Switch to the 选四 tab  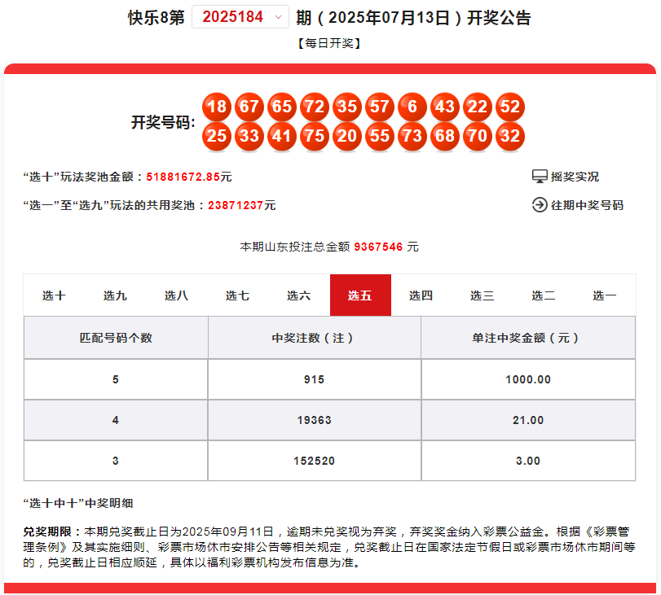421,295
